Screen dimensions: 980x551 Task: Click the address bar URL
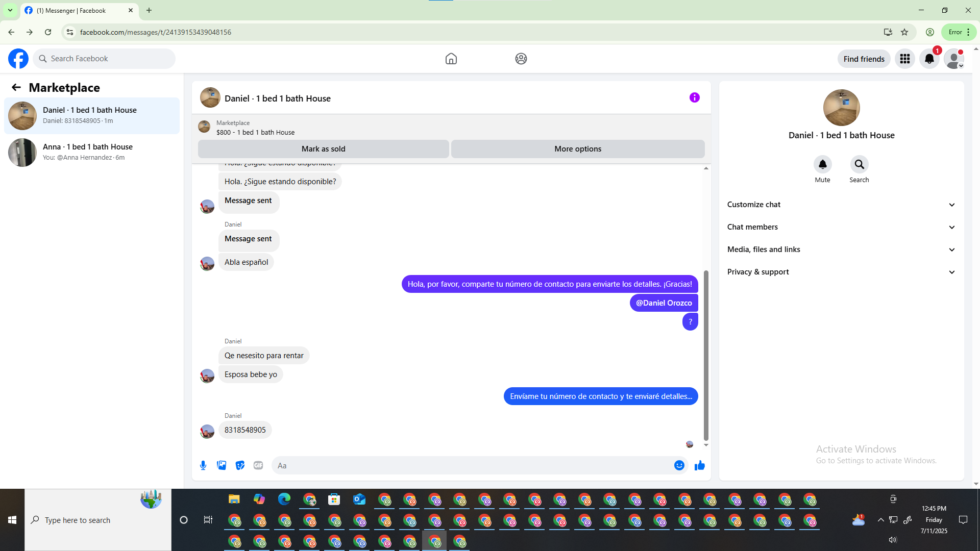point(156,32)
